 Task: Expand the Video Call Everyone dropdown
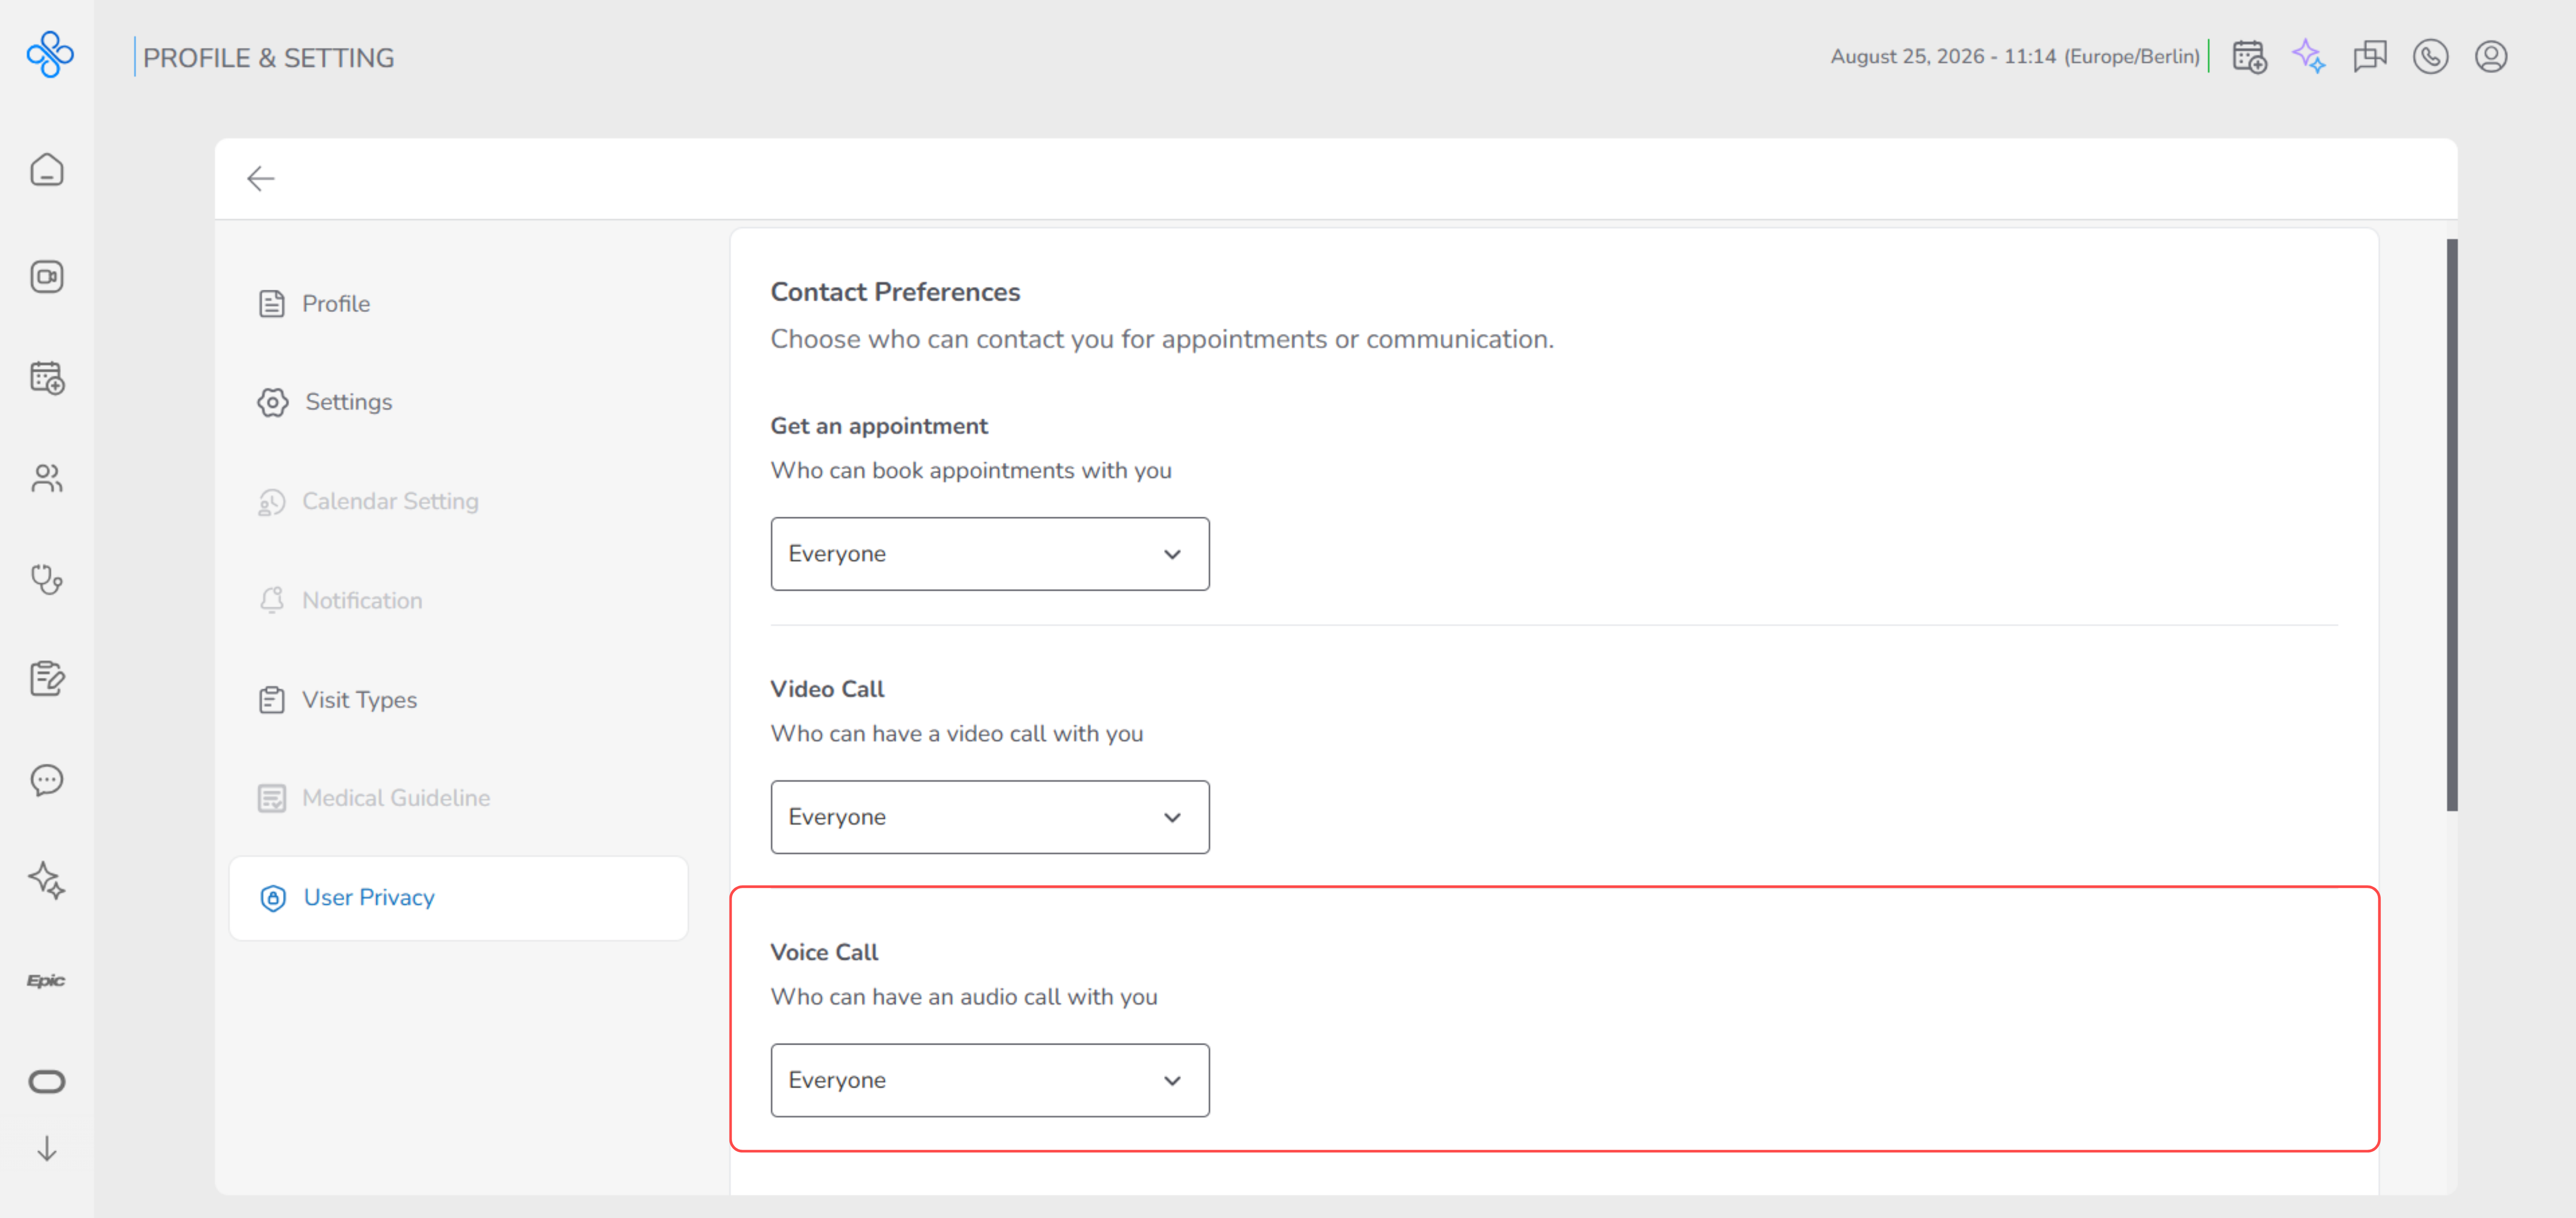click(989, 817)
